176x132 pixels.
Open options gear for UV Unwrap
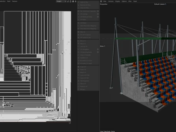pos(98,14)
